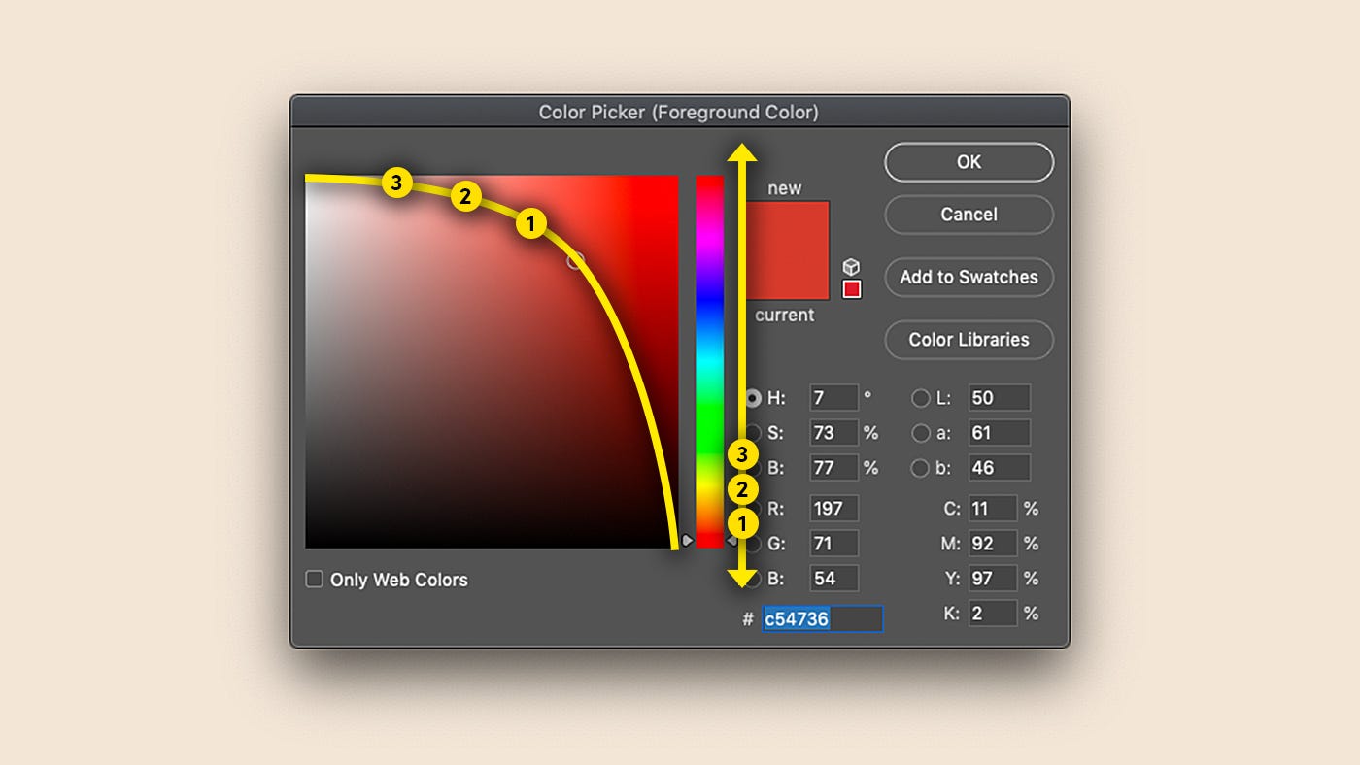1360x765 pixels.
Task: Click the small red gamut-safe swatch
Action: click(852, 289)
